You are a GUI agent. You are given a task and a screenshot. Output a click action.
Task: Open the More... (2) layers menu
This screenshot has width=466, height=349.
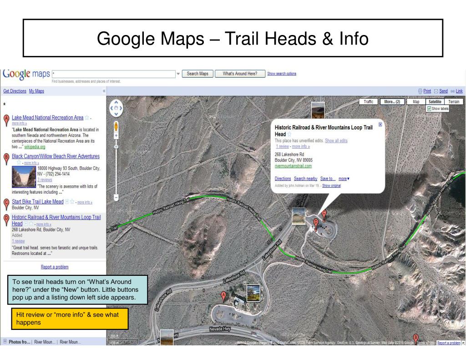(x=392, y=101)
